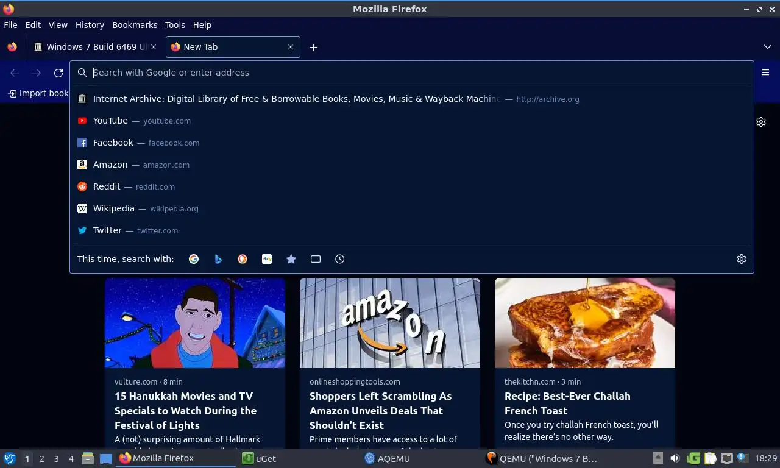Open search settings gear in the address dropdown
Screen dimensions: 780x468
(742, 259)
